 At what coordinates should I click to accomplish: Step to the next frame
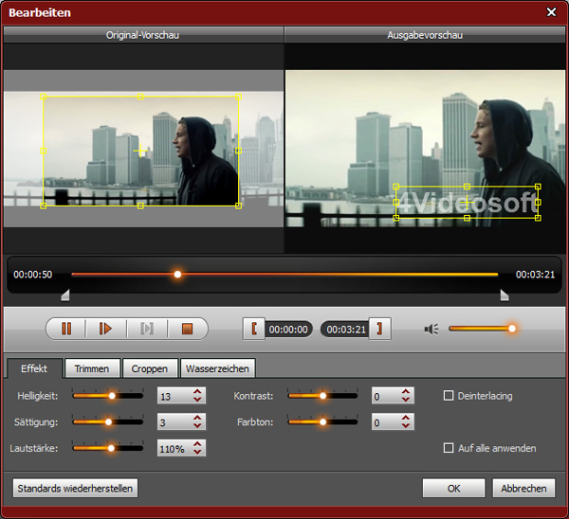pos(147,329)
